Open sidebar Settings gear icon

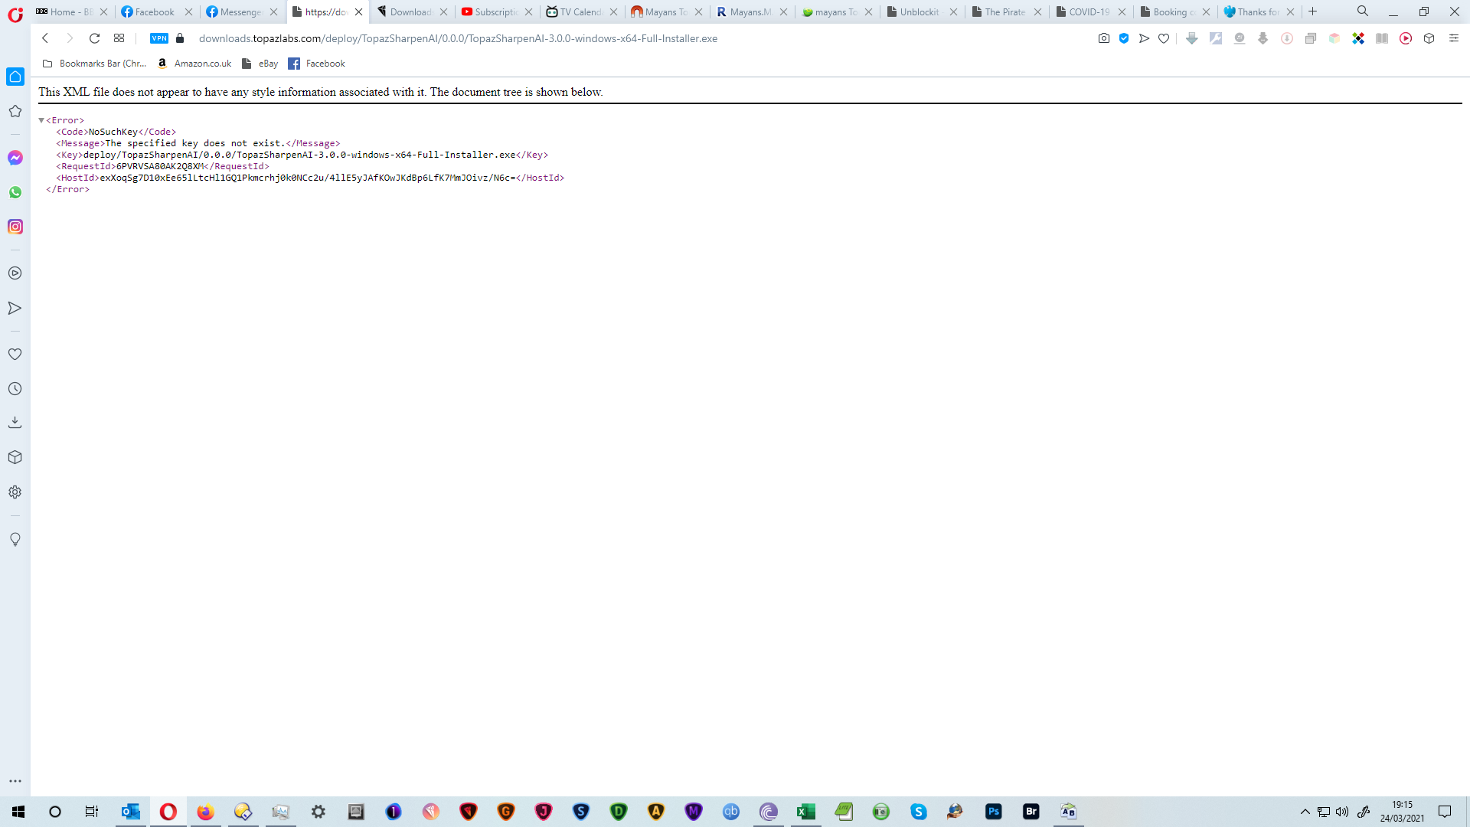point(15,492)
